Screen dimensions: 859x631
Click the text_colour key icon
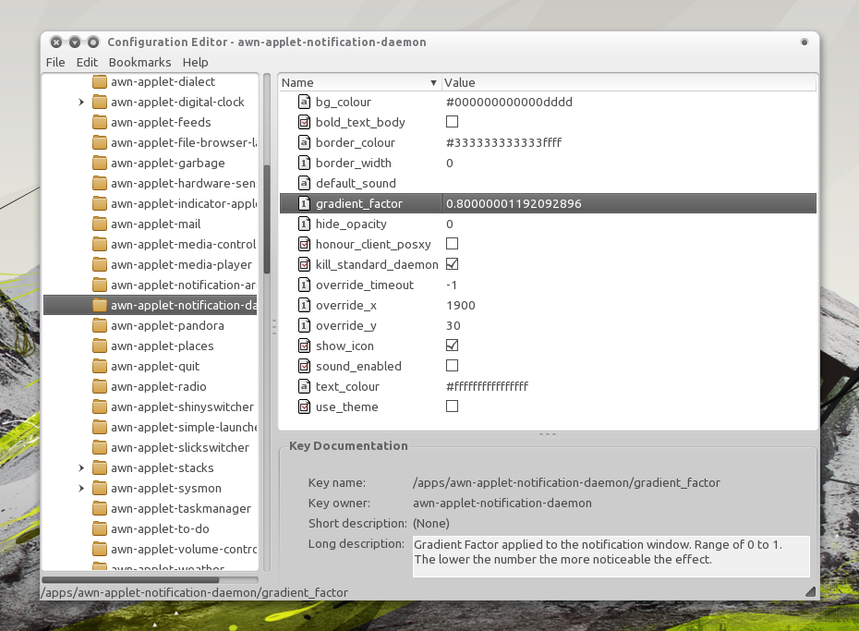click(304, 386)
